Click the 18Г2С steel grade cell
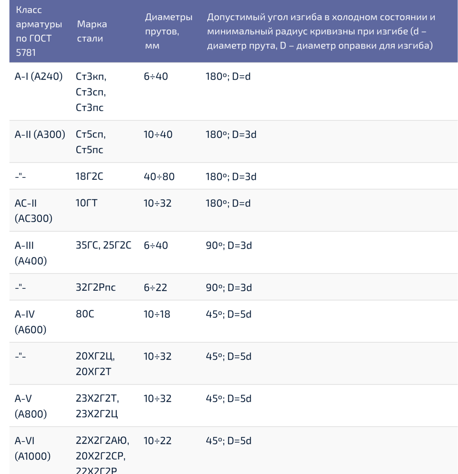 pos(89,176)
